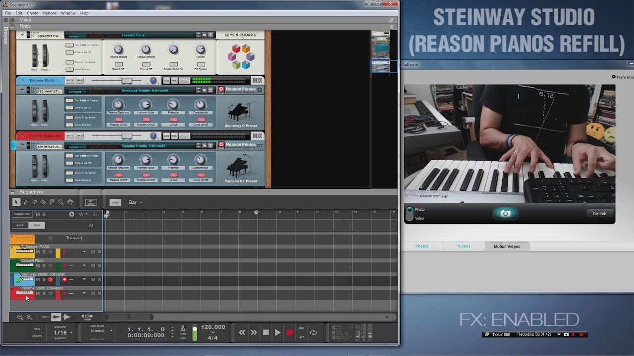Click the add track plus icon
Viewport: 634px width, 356px height.
[x=72, y=214]
